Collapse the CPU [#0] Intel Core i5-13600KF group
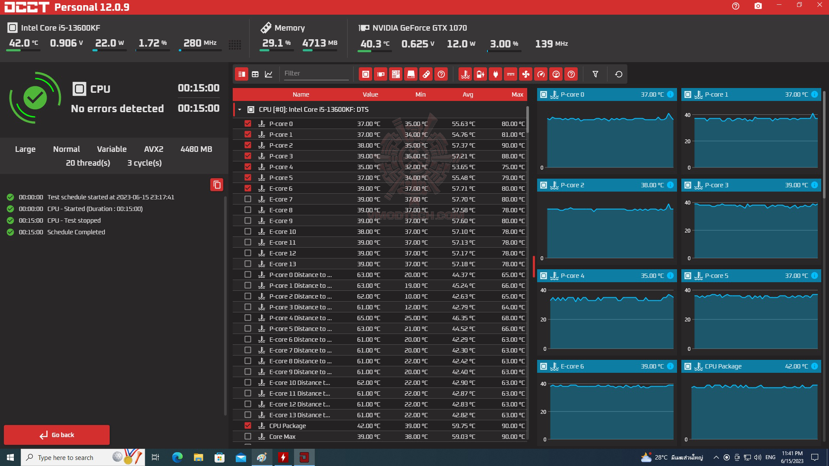Viewport: 829px width, 466px height. point(240,110)
